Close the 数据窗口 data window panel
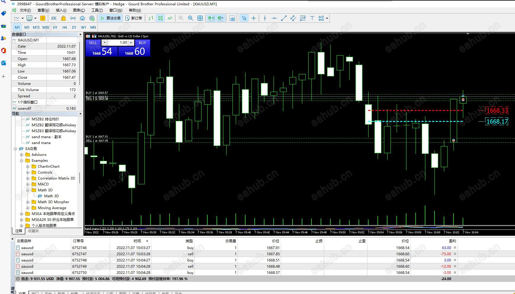The width and height of the screenshot is (515, 294). [80, 34]
